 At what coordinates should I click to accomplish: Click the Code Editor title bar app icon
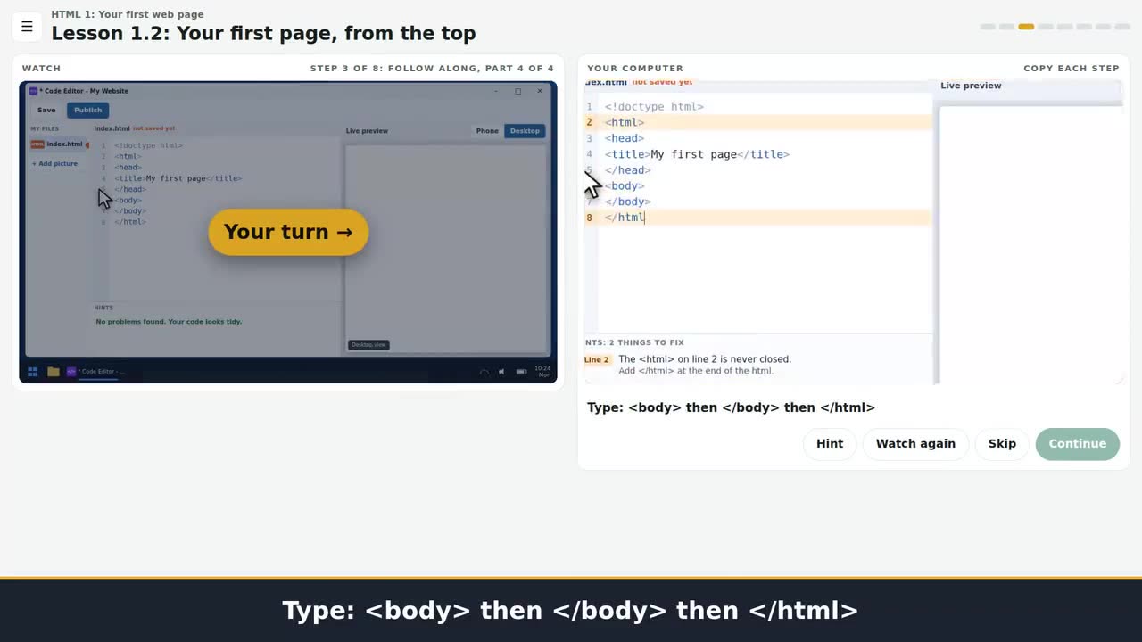(x=33, y=91)
